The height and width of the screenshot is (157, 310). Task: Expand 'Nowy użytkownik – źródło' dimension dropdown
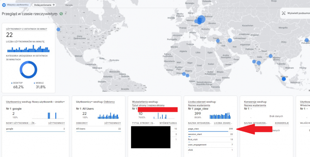tap(64, 102)
